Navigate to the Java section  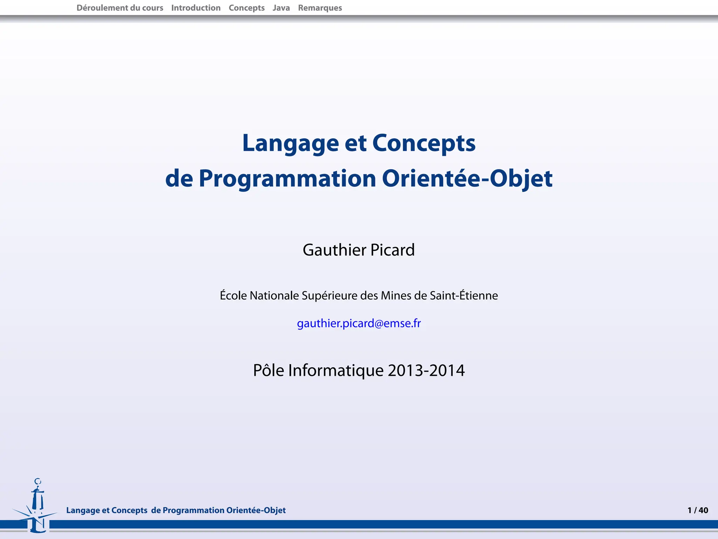click(x=281, y=8)
